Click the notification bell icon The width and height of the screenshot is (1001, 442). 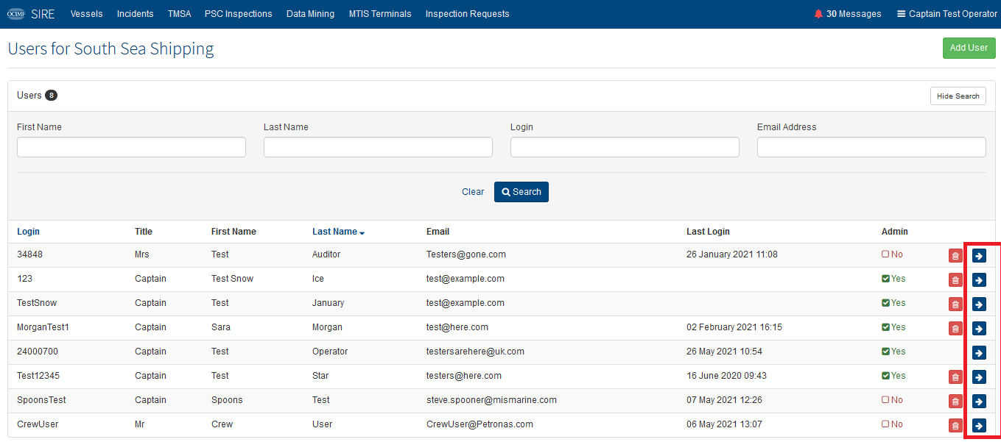pyautogui.click(x=818, y=14)
